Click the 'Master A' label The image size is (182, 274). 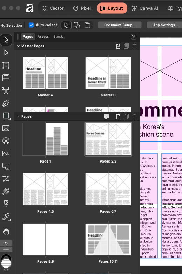pyautogui.click(x=46, y=95)
